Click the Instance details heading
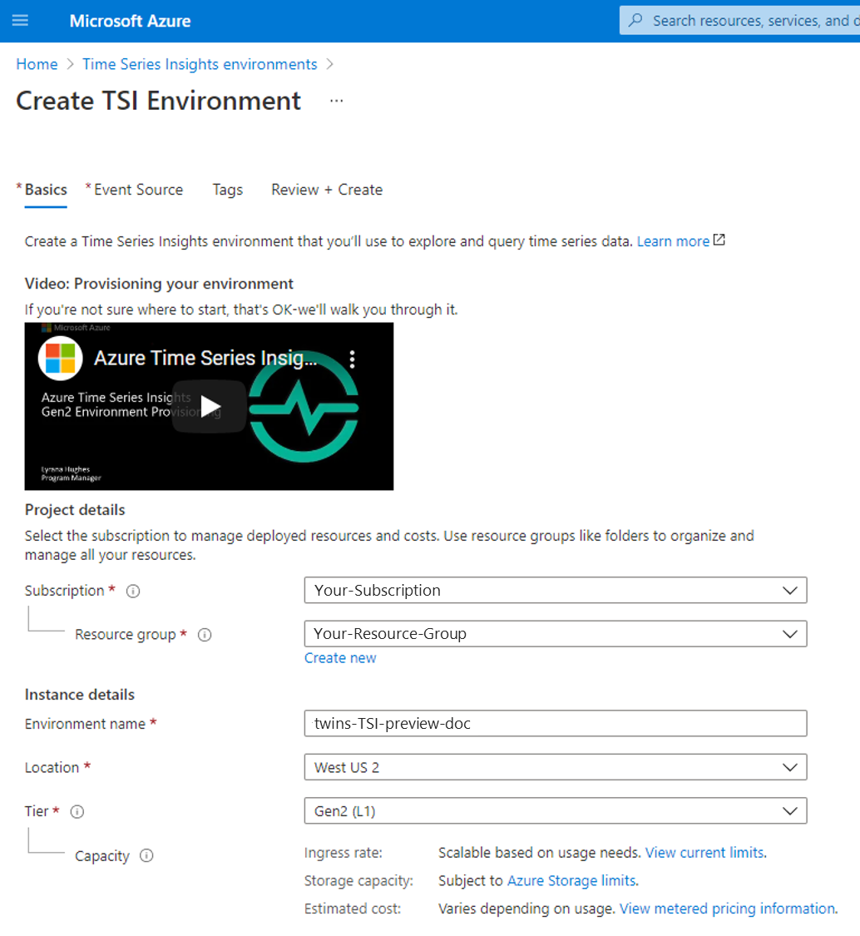The image size is (860, 936). pos(79,695)
